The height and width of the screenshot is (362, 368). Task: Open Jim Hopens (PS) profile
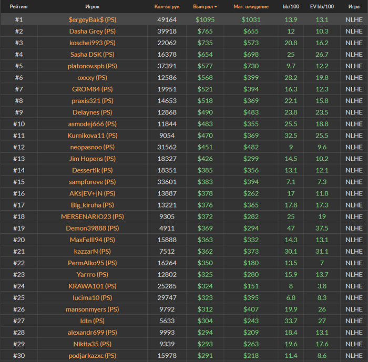(x=93, y=158)
